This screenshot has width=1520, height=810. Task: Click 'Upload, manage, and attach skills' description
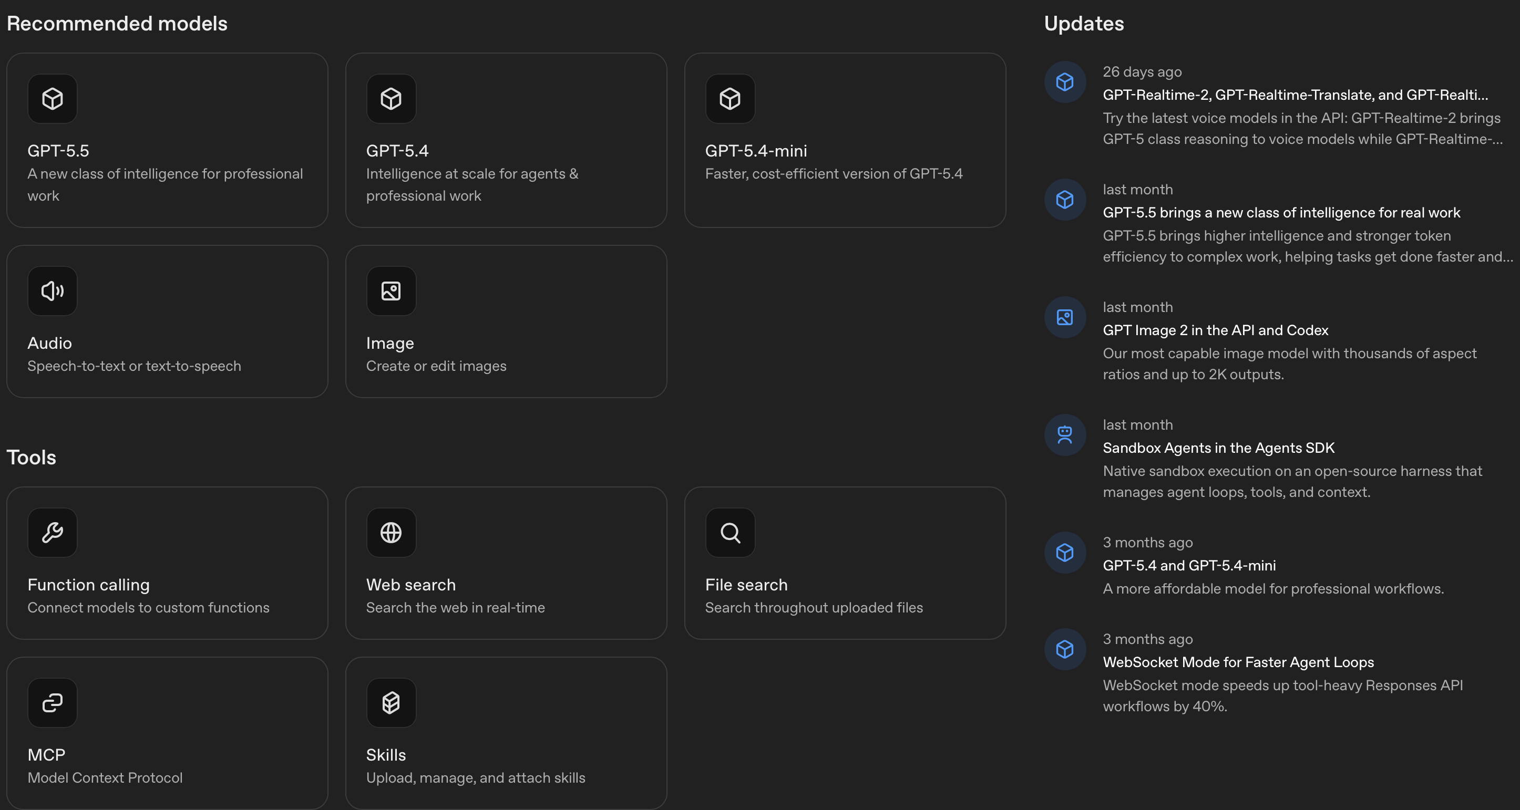(x=476, y=778)
